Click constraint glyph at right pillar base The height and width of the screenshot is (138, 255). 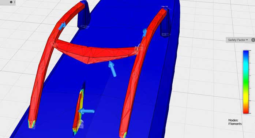click(166, 34)
